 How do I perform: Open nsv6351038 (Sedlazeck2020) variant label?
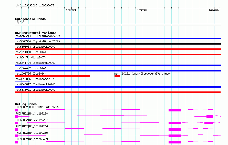click(35, 47)
